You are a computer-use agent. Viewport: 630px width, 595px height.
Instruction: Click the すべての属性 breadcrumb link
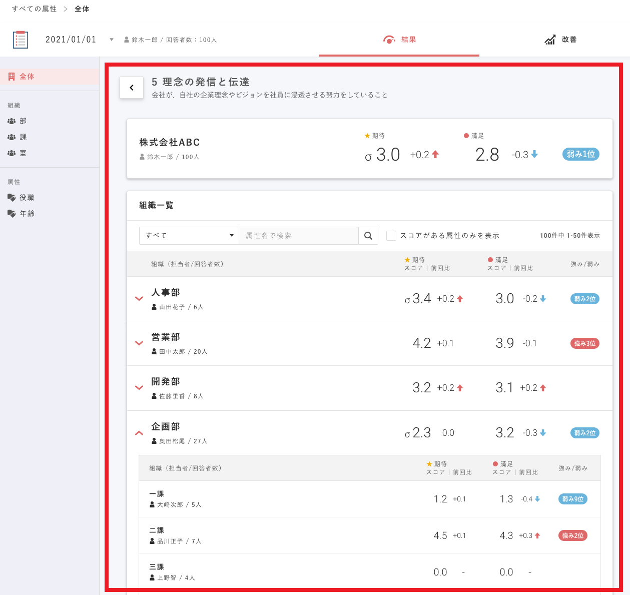(x=34, y=9)
